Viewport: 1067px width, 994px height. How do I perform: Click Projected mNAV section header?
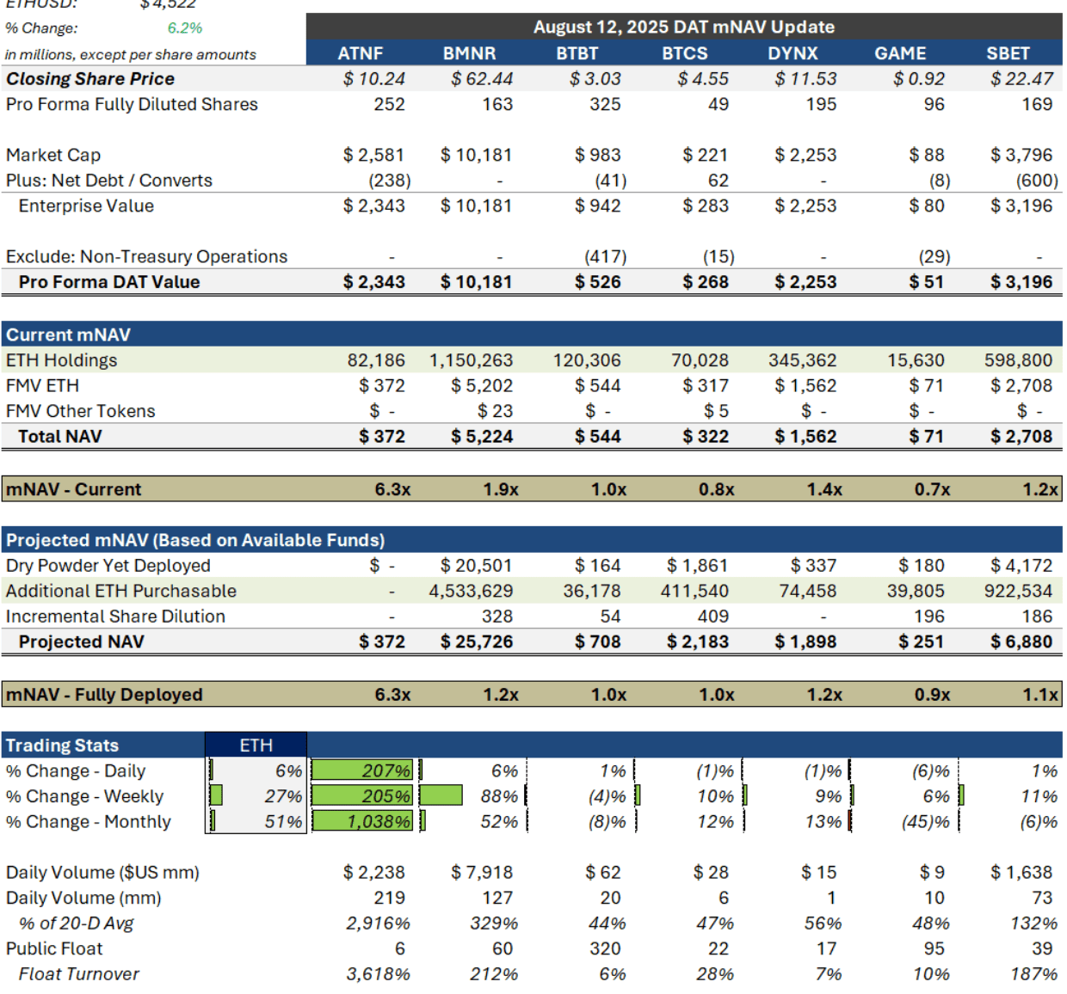tap(195, 540)
